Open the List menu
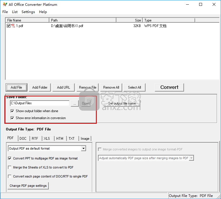This screenshot has height=199, width=221. click(x=15, y=12)
